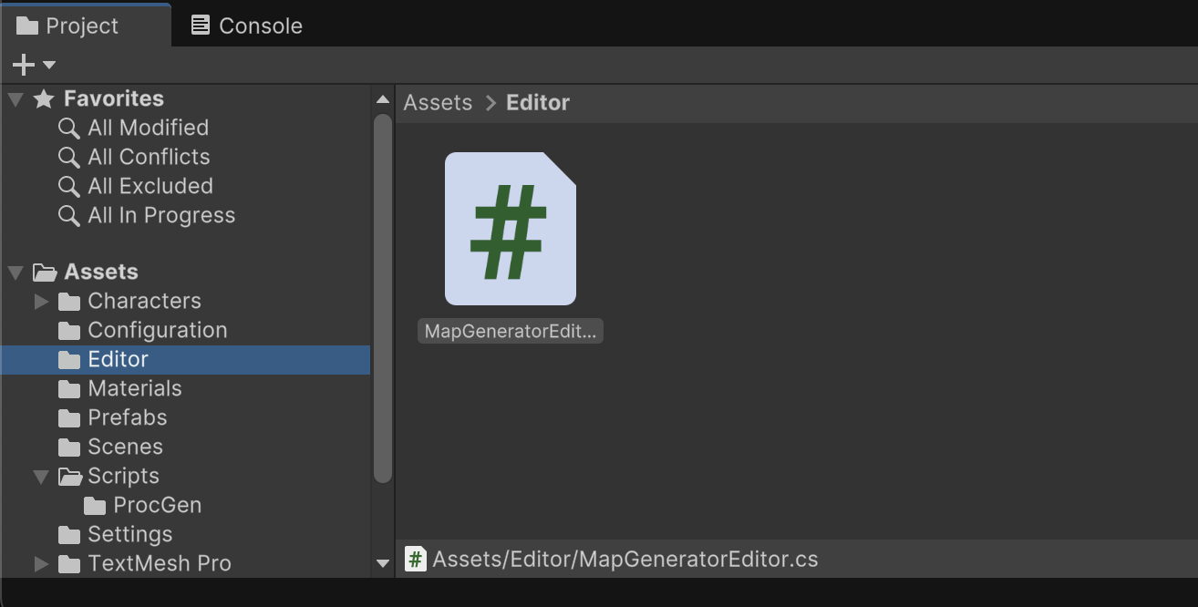The width and height of the screenshot is (1198, 607).
Task: Click the All Modified search icon
Action: click(x=68, y=129)
